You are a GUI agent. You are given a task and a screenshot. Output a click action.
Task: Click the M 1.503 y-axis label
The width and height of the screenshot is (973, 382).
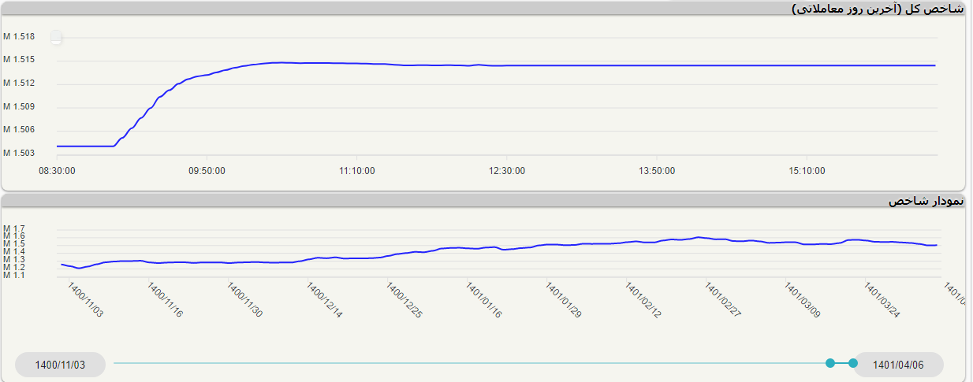(19, 153)
